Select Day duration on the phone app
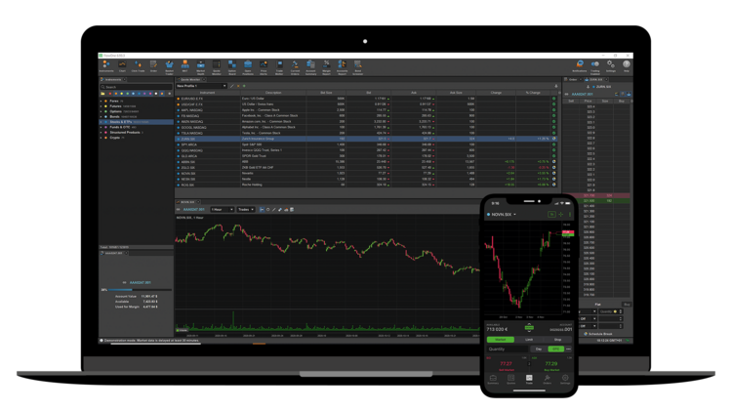 pos(539,349)
